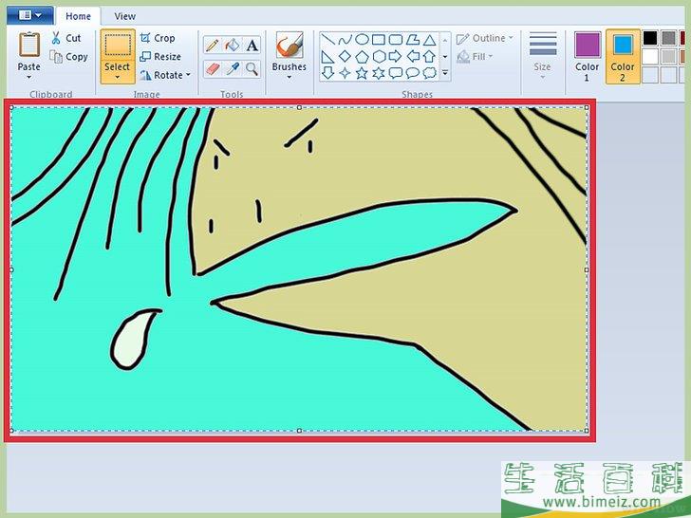This screenshot has width=691, height=518.
Task: Click the top-middle selection handle on canvas
Action: (x=299, y=107)
